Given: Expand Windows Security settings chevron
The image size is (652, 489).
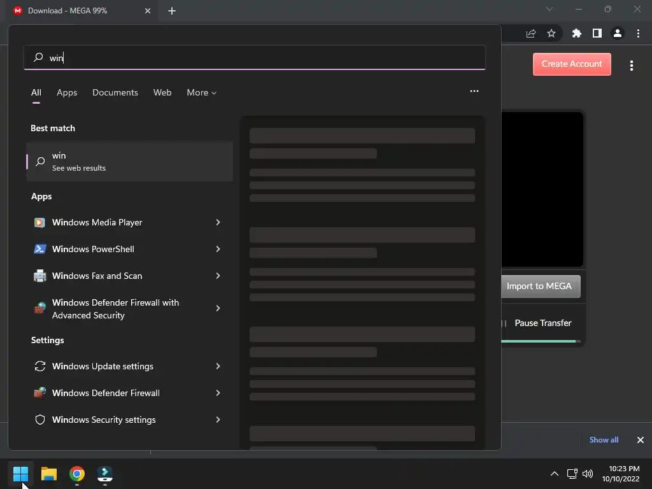Looking at the screenshot, I should click(x=218, y=420).
